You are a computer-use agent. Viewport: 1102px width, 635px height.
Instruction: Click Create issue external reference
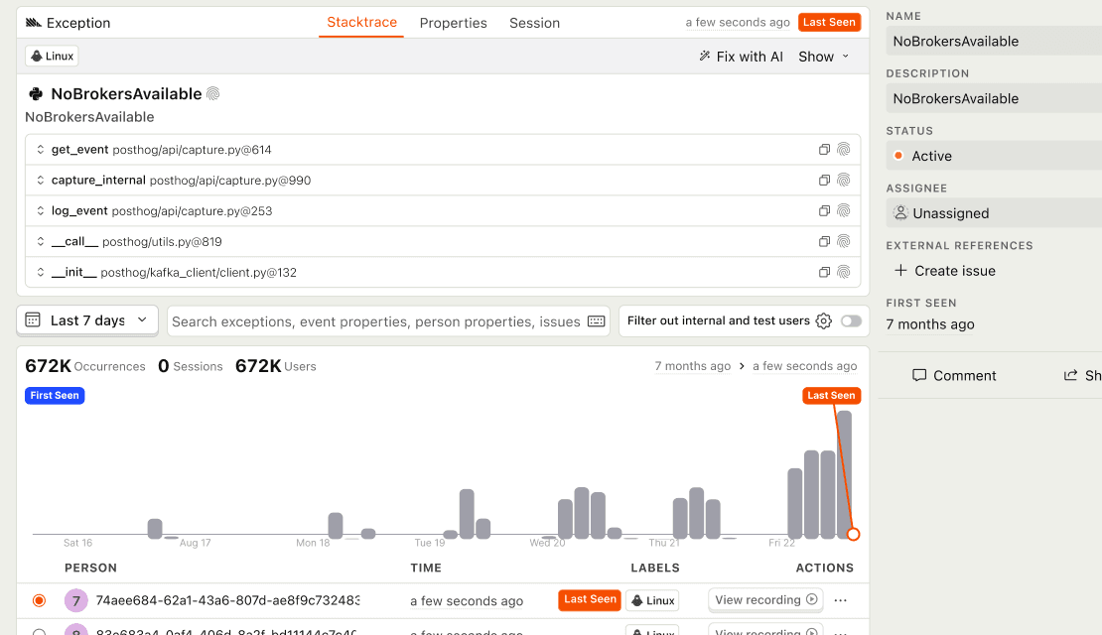tap(945, 271)
